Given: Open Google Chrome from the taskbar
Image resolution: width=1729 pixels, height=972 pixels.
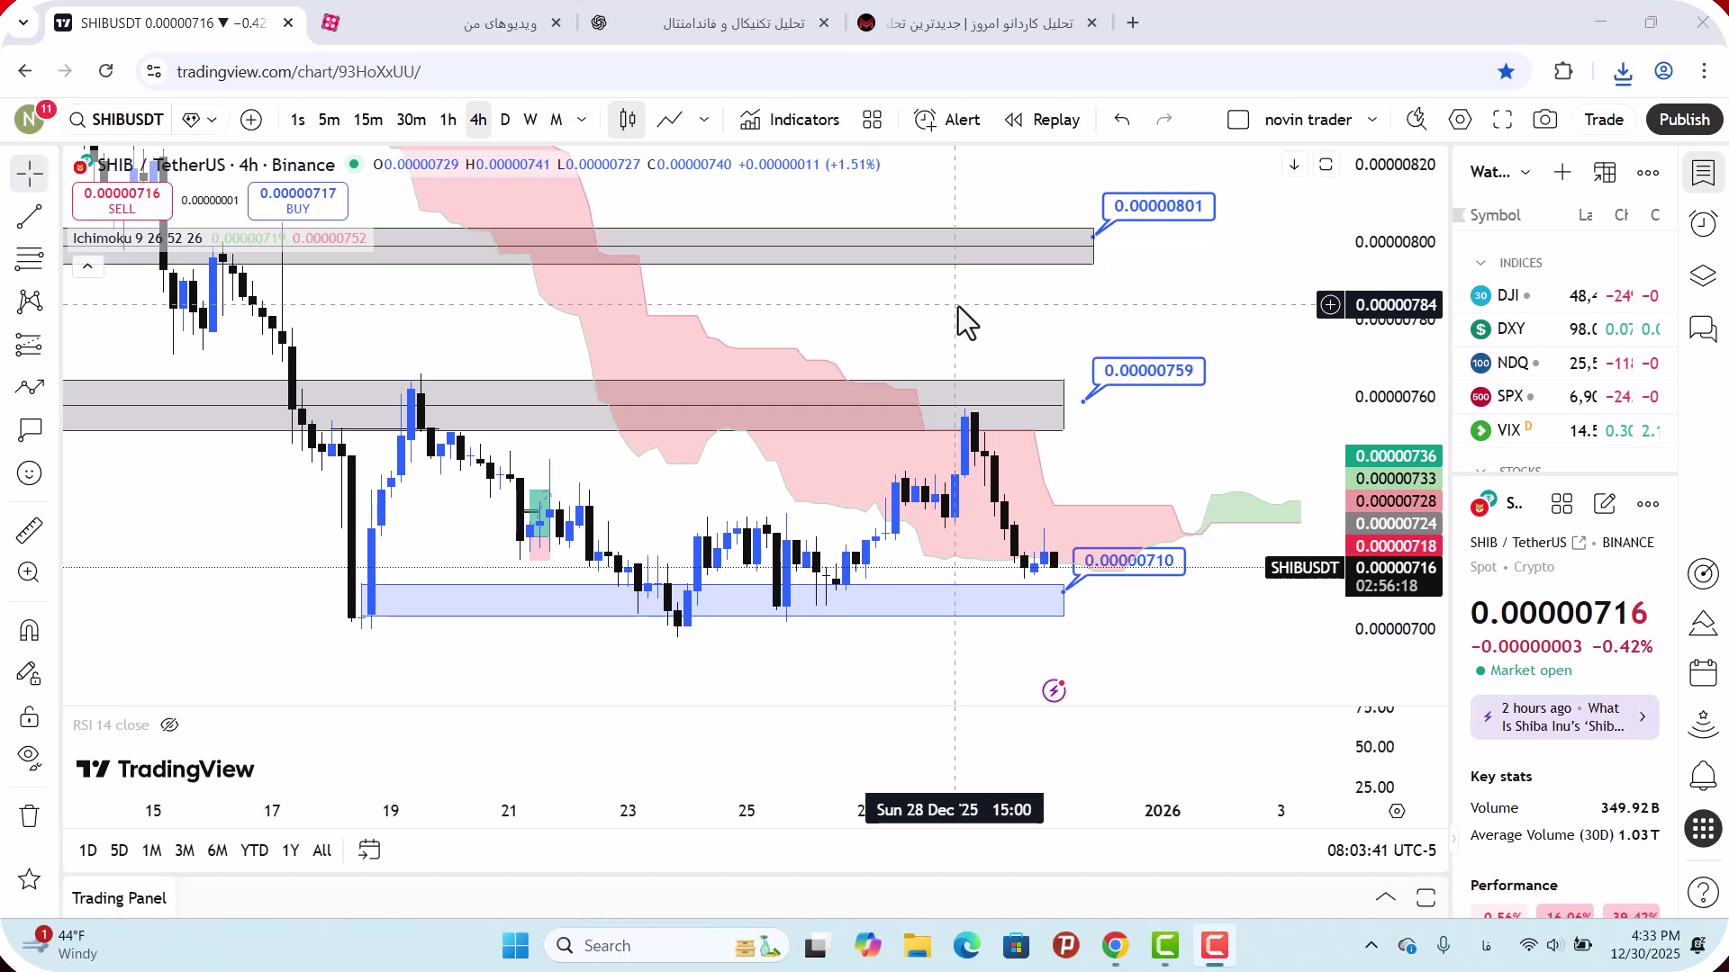Looking at the screenshot, I should click(1115, 946).
